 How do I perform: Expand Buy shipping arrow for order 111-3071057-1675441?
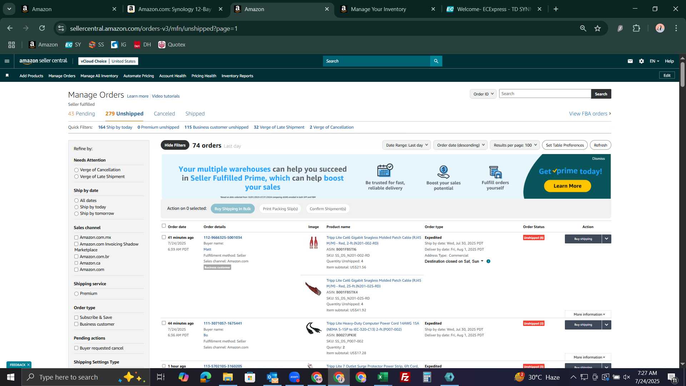tap(606, 325)
